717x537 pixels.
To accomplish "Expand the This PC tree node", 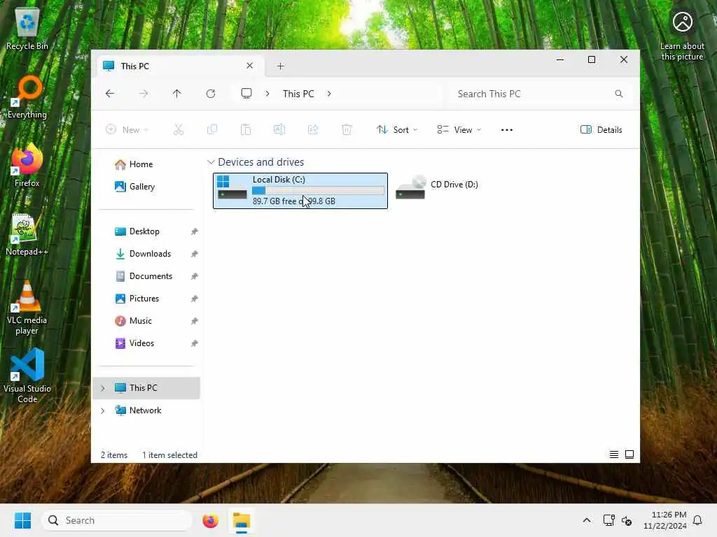I will (103, 388).
